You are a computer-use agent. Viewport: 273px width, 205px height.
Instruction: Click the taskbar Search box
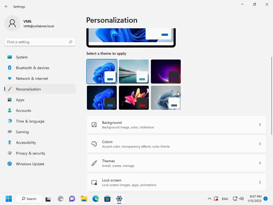[x=29, y=199]
